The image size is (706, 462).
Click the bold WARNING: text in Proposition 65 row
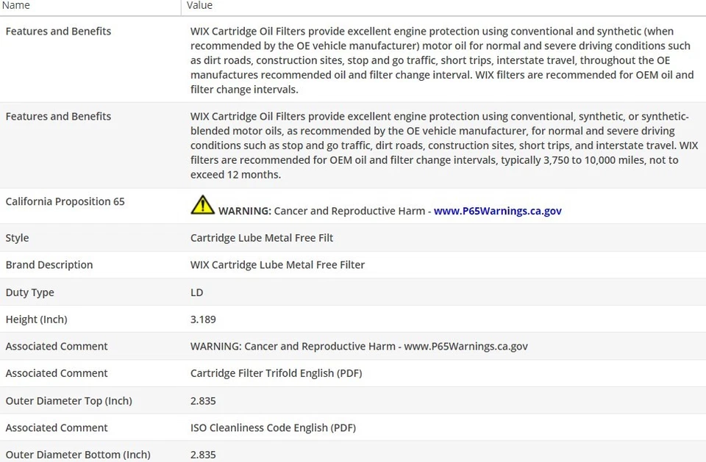click(245, 211)
